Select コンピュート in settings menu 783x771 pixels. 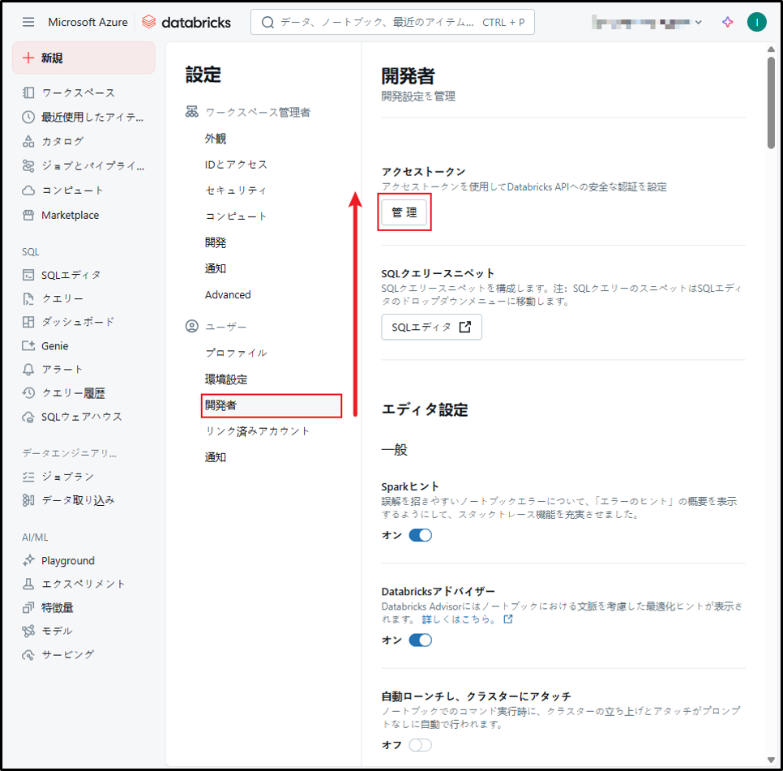tap(236, 216)
